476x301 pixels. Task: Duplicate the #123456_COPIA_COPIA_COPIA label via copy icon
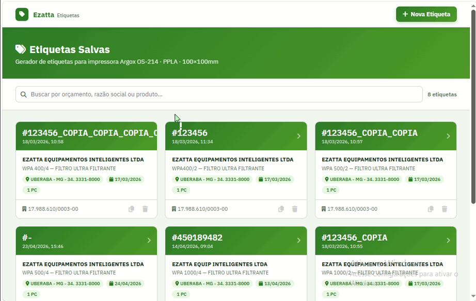pyautogui.click(x=131, y=209)
